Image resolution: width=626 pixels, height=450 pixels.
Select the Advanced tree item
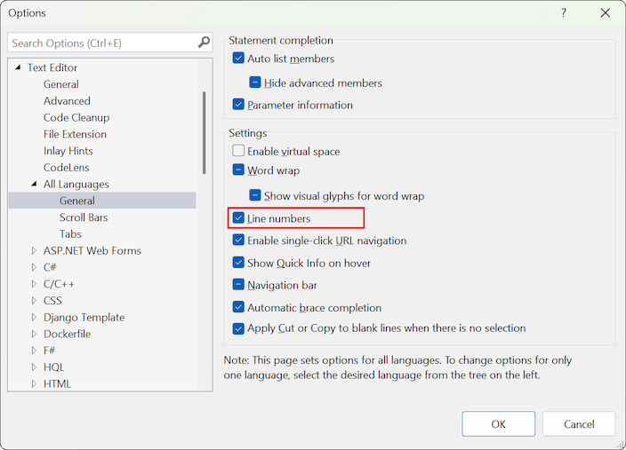coord(67,101)
